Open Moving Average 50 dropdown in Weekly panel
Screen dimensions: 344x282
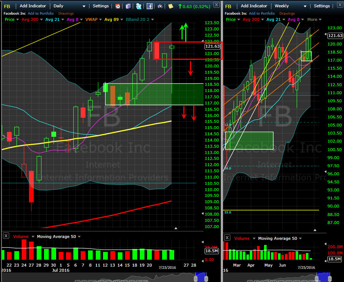click(300, 238)
